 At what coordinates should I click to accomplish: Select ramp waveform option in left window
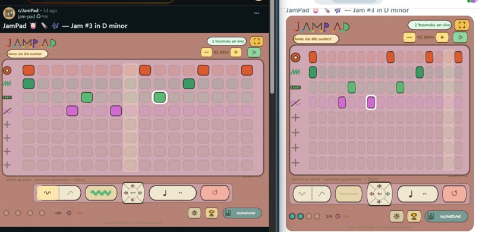[x=70, y=193]
